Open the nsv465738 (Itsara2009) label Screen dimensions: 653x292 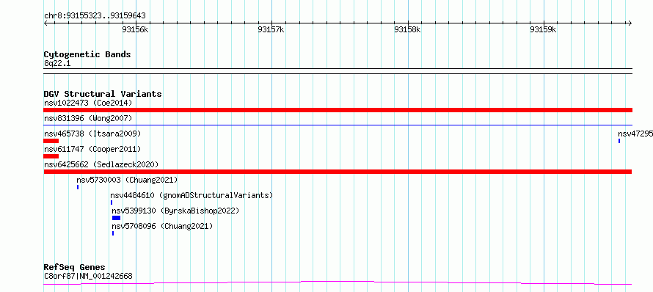(92, 134)
